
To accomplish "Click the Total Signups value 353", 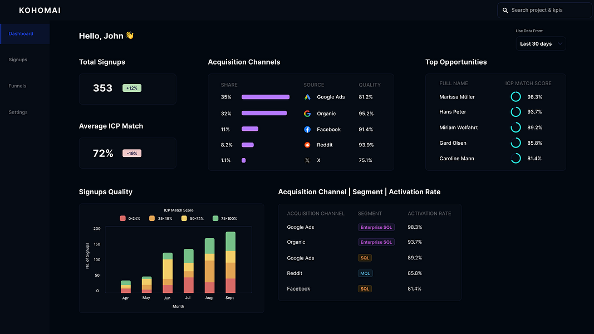I will (102, 89).
